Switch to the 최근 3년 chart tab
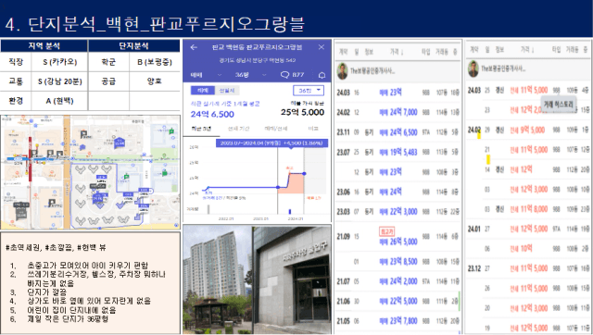 (201, 129)
